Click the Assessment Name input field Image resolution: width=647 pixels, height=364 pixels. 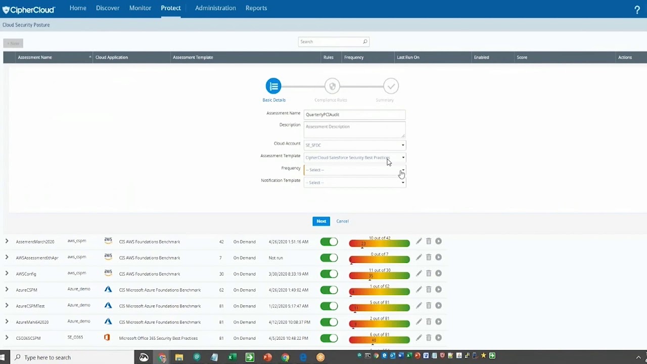[354, 115]
